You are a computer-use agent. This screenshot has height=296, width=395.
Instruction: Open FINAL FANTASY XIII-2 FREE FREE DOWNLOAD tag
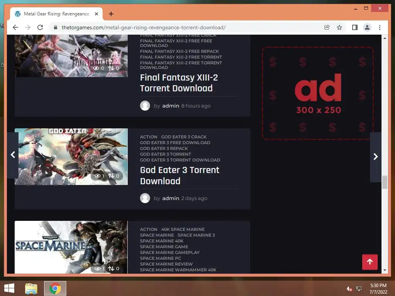click(x=176, y=43)
